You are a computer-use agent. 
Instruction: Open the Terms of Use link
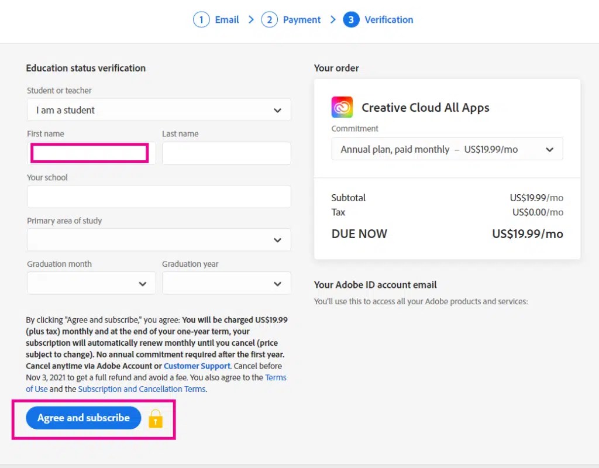tap(276, 377)
